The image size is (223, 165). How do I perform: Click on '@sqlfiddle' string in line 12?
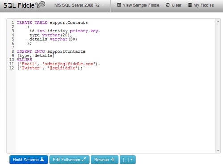pos(62,68)
